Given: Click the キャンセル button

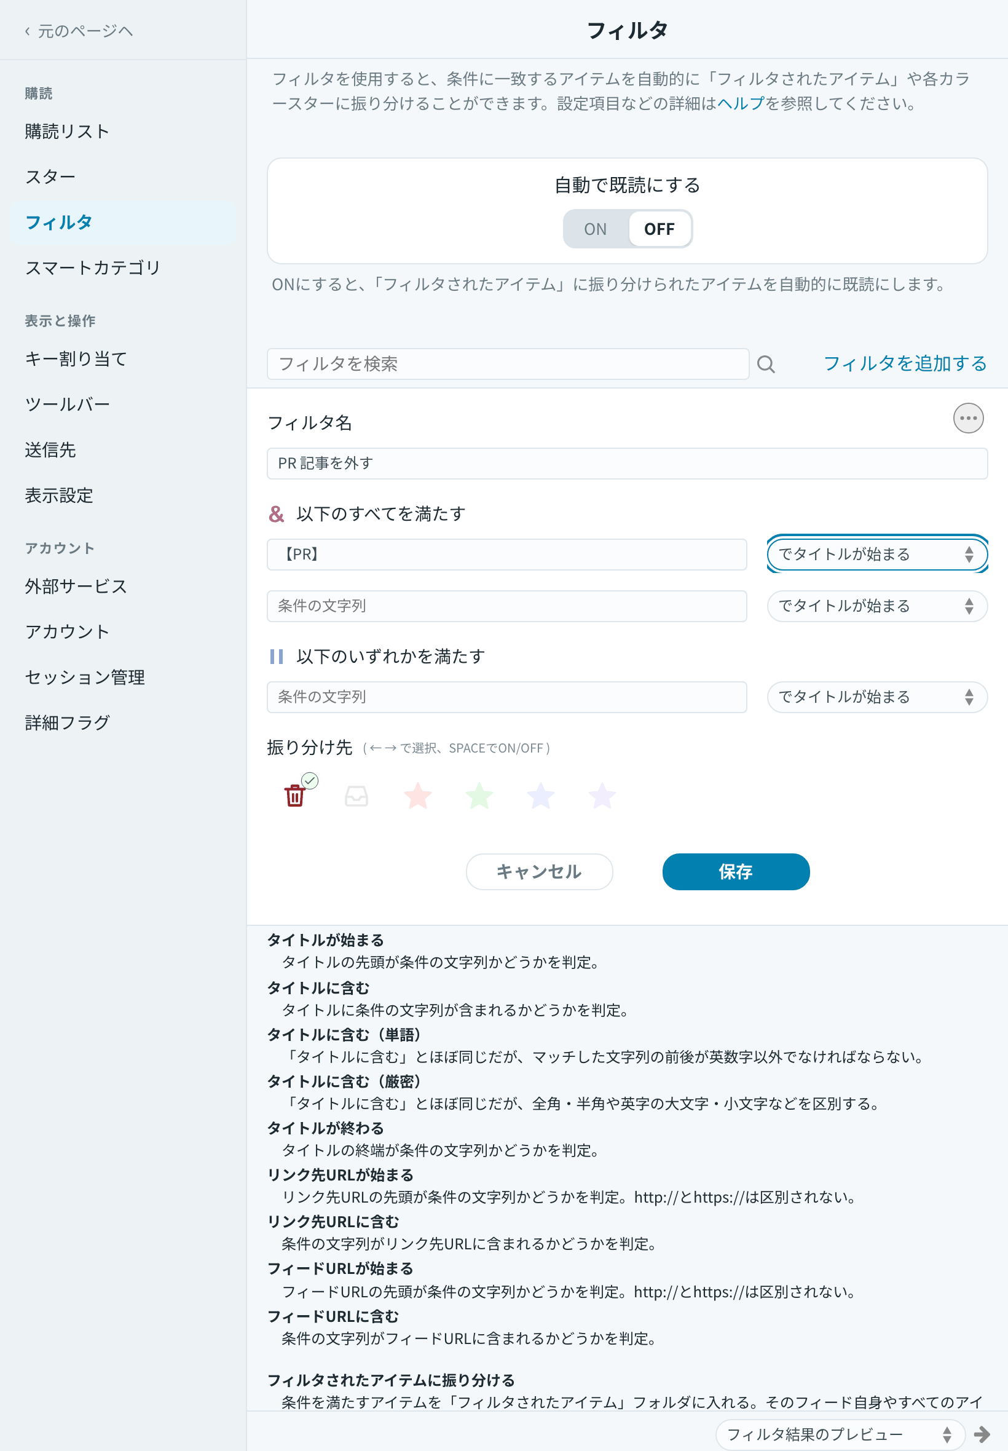Looking at the screenshot, I should (x=539, y=872).
